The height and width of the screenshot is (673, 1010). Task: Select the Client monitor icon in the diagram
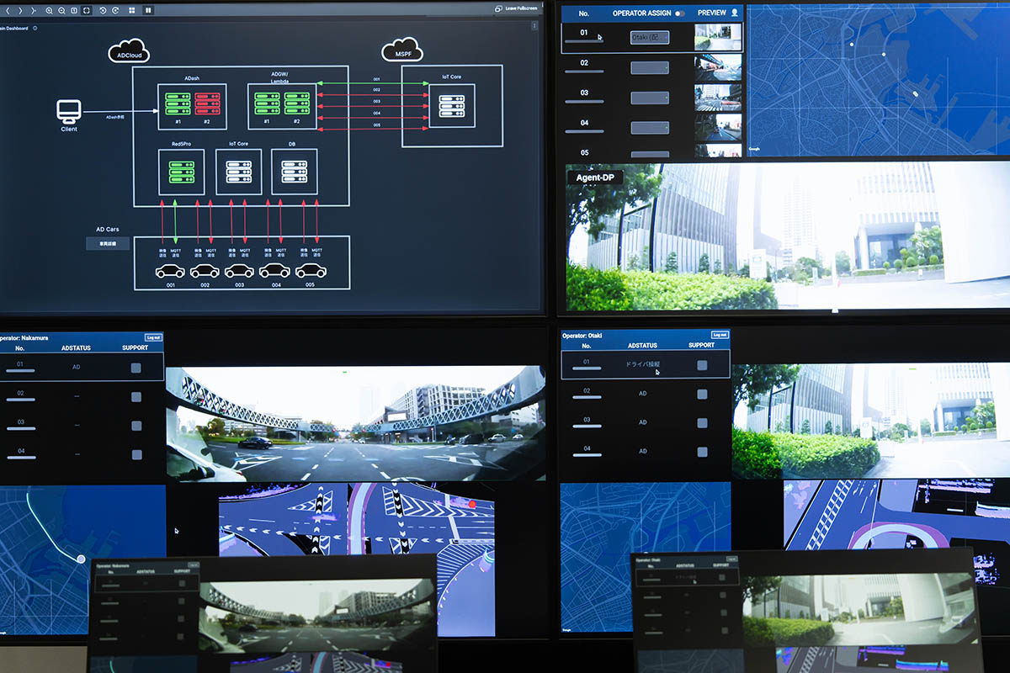coord(69,111)
